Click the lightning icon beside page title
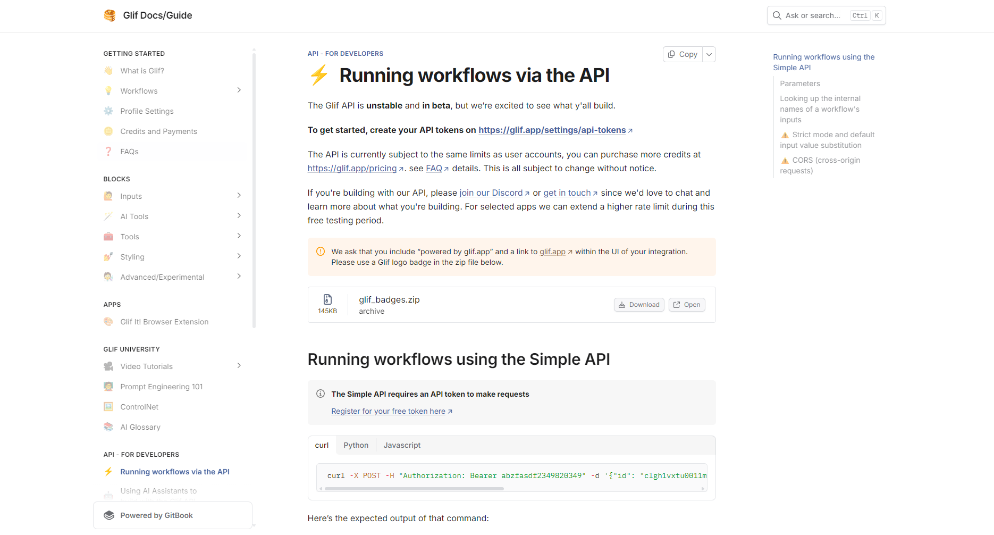 (x=319, y=75)
